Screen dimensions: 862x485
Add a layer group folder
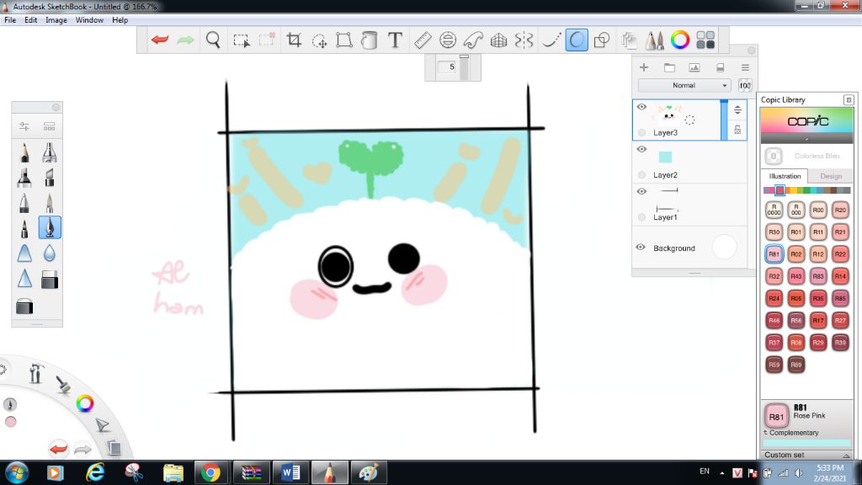click(669, 67)
